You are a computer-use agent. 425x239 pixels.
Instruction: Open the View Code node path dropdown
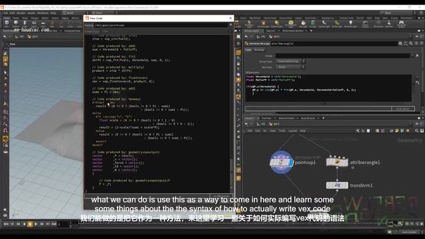[230, 25]
